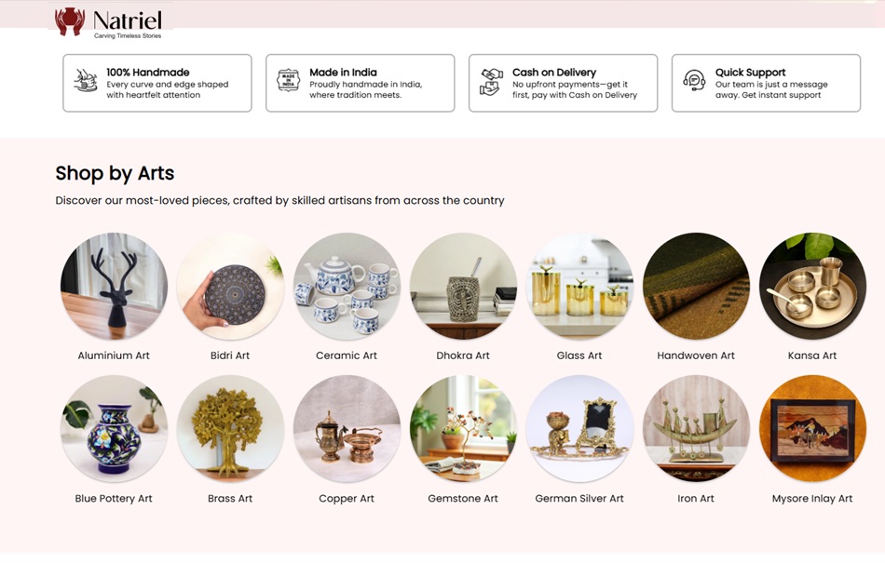Click the Cash on Delivery hand icon
885x563 pixels.
(x=491, y=82)
